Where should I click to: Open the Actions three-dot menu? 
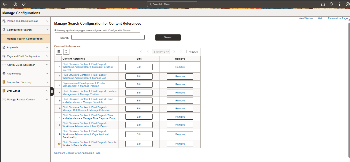point(339,4)
